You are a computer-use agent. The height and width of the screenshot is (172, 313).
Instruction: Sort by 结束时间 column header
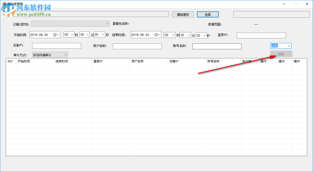pos(73,61)
